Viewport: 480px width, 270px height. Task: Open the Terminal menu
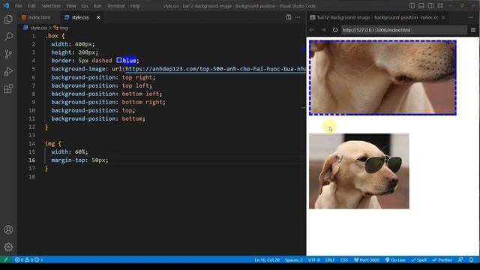(115, 6)
